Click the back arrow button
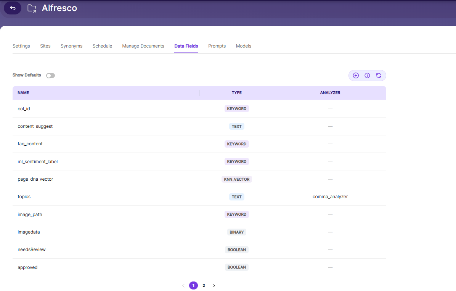 (x=13, y=8)
